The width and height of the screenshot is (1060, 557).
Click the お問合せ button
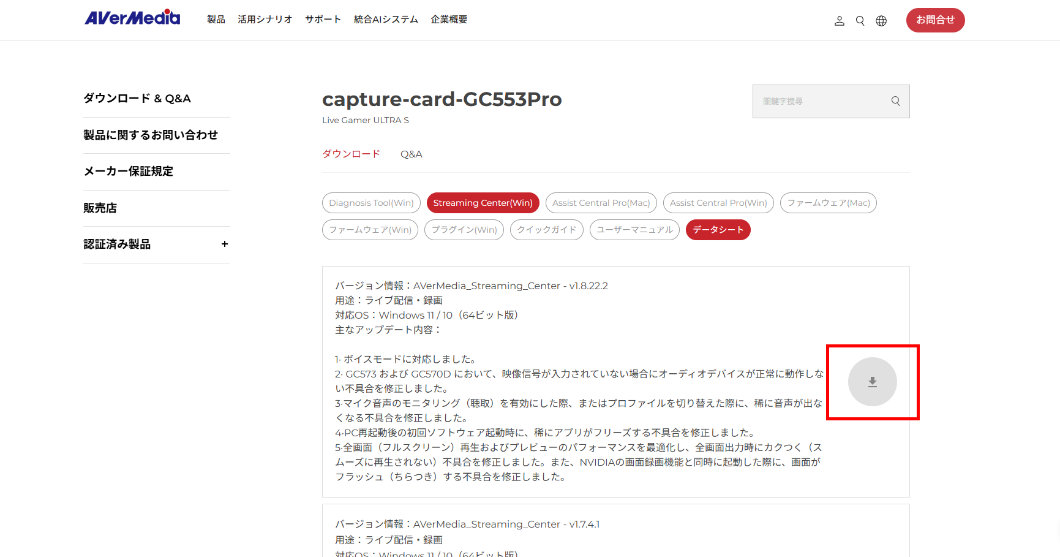pos(935,20)
